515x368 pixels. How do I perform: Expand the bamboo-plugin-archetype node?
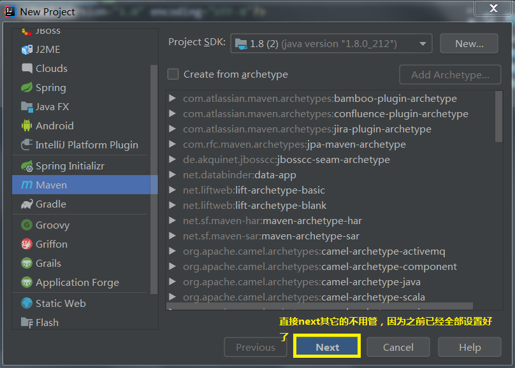[172, 98]
